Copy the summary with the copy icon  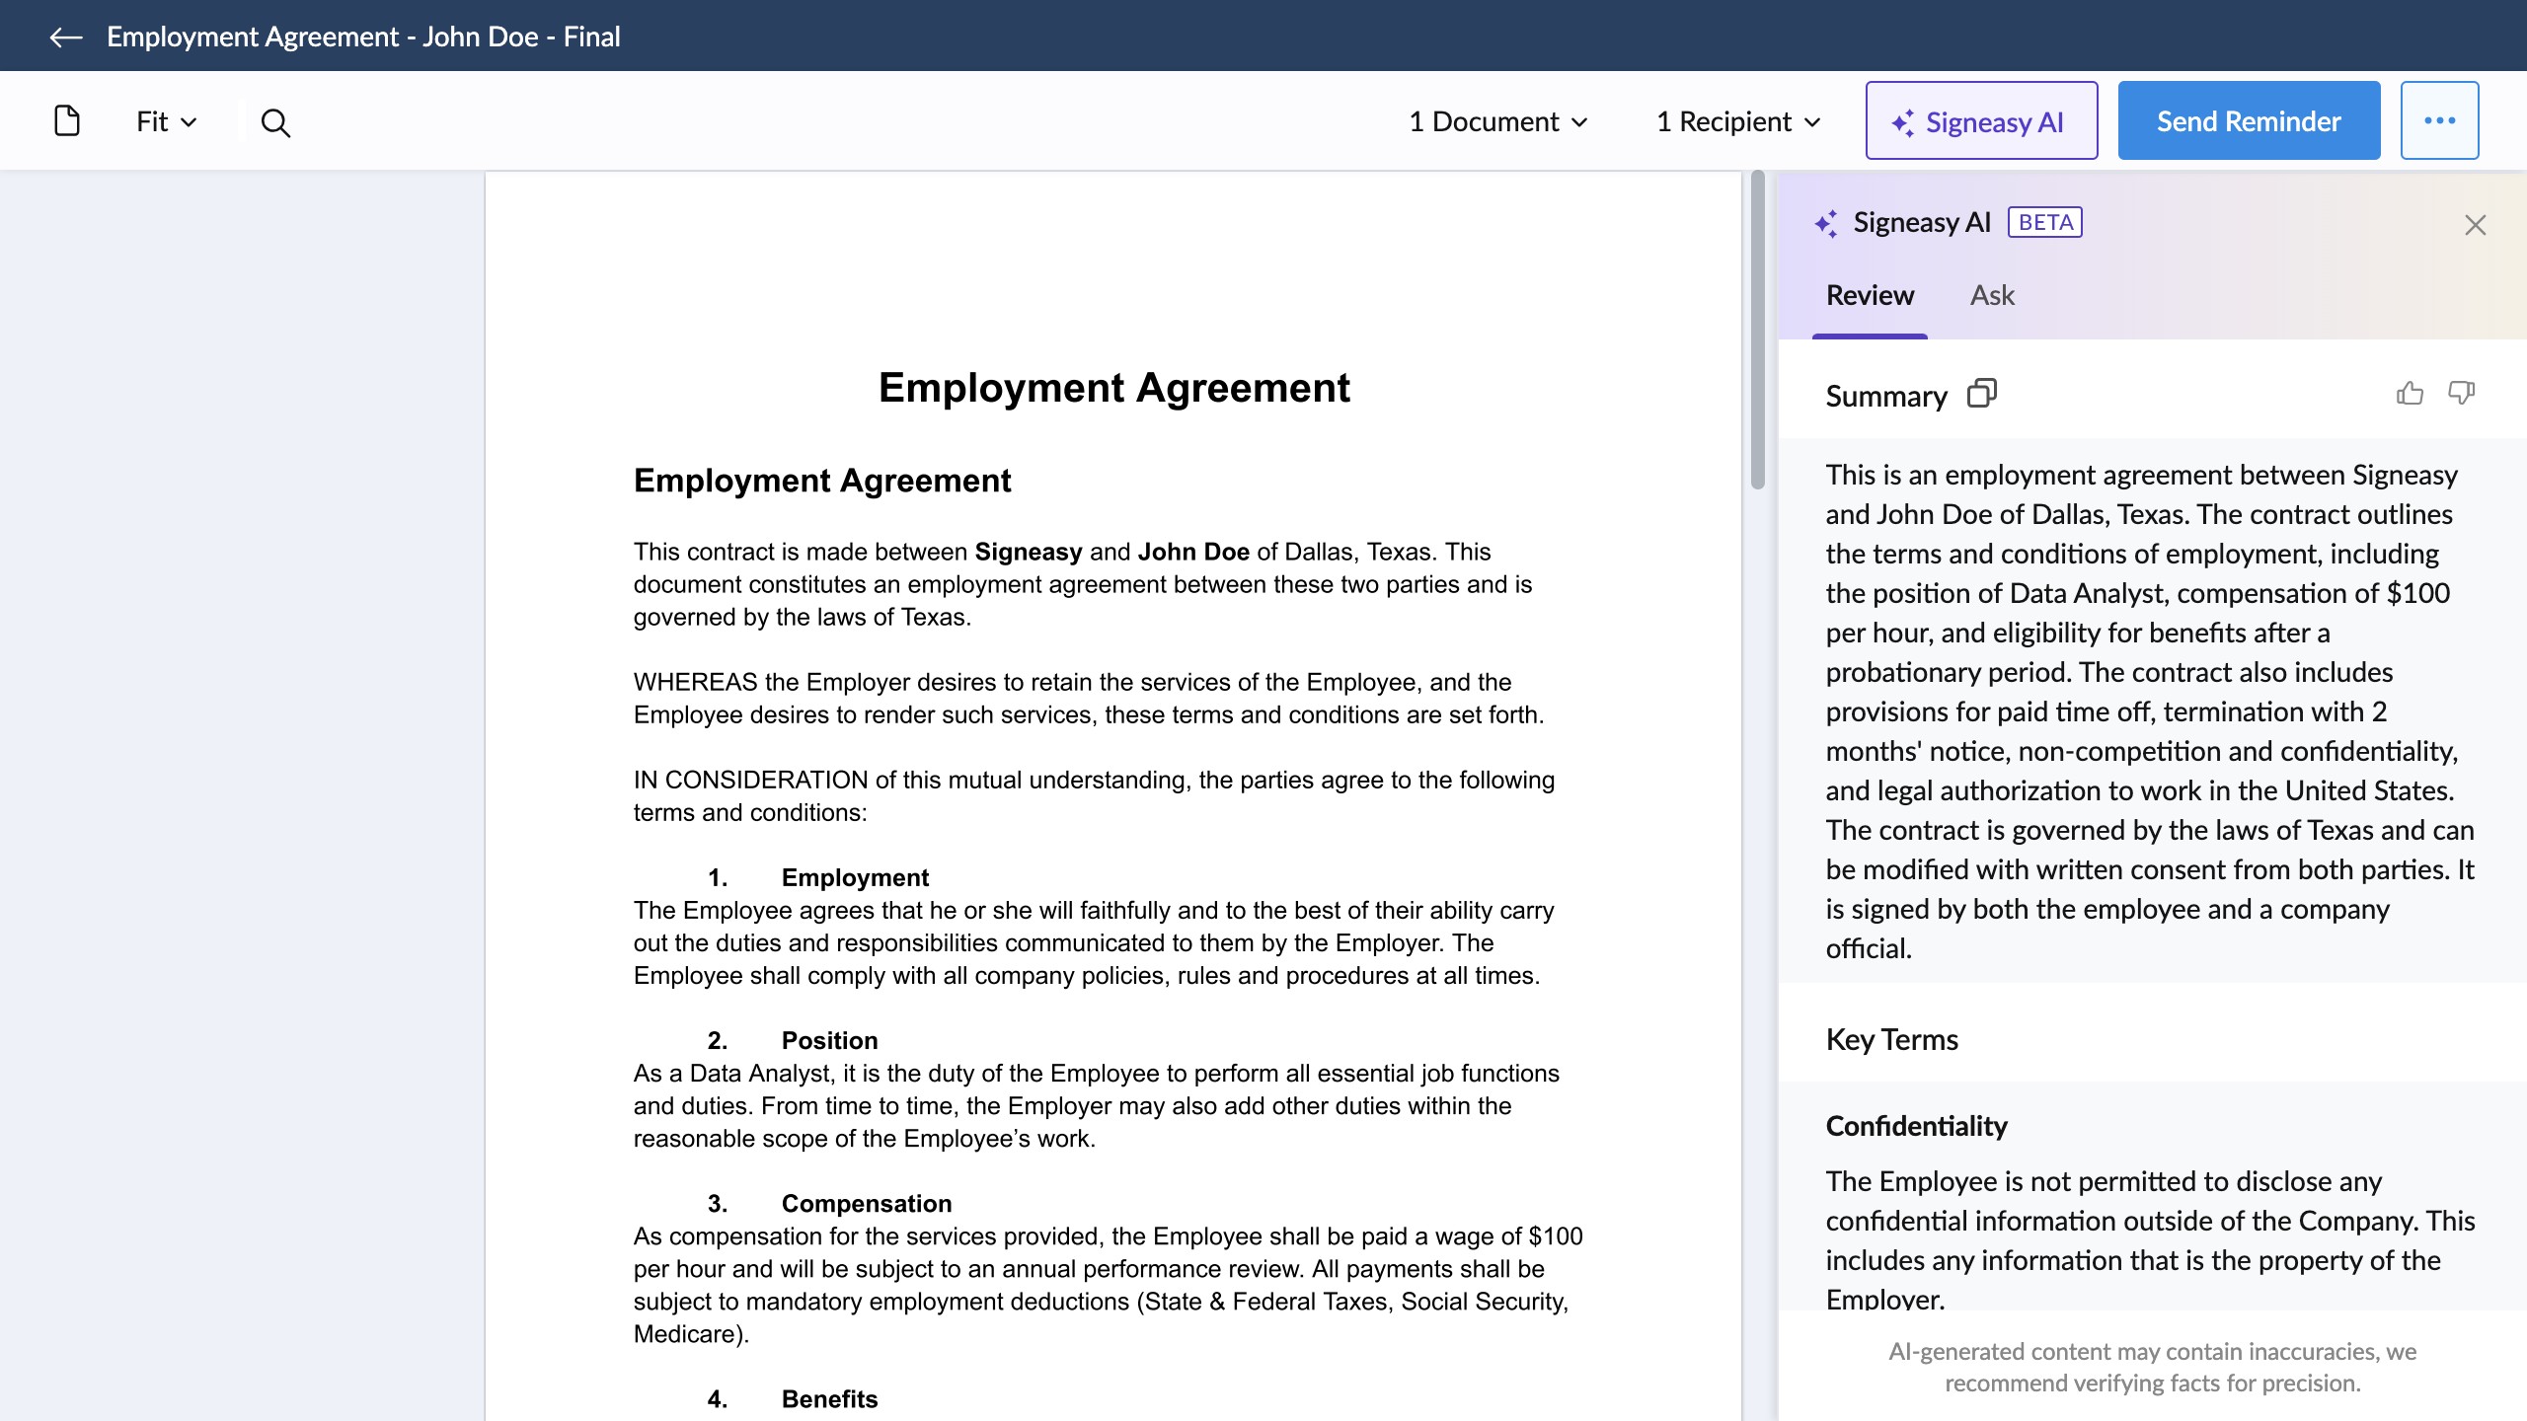point(1981,394)
